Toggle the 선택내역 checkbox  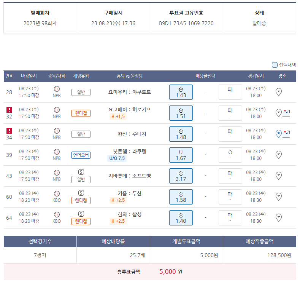click(x=275, y=65)
